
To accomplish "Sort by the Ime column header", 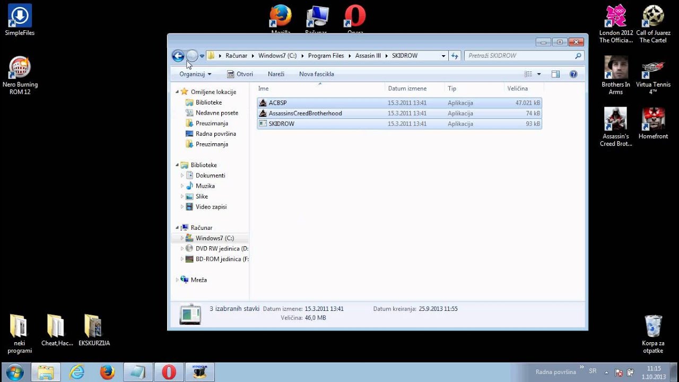I will click(320, 89).
